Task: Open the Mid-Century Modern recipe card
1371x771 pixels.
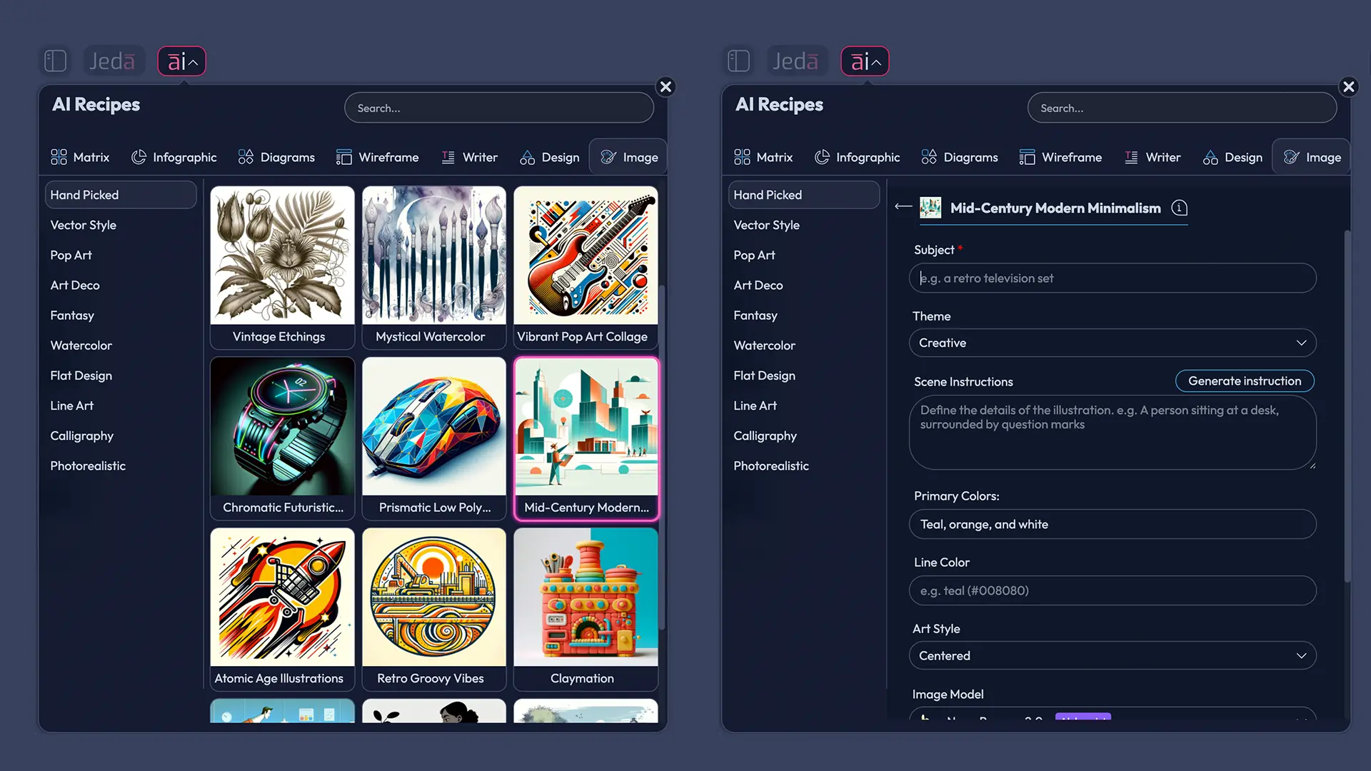Action: coord(586,438)
